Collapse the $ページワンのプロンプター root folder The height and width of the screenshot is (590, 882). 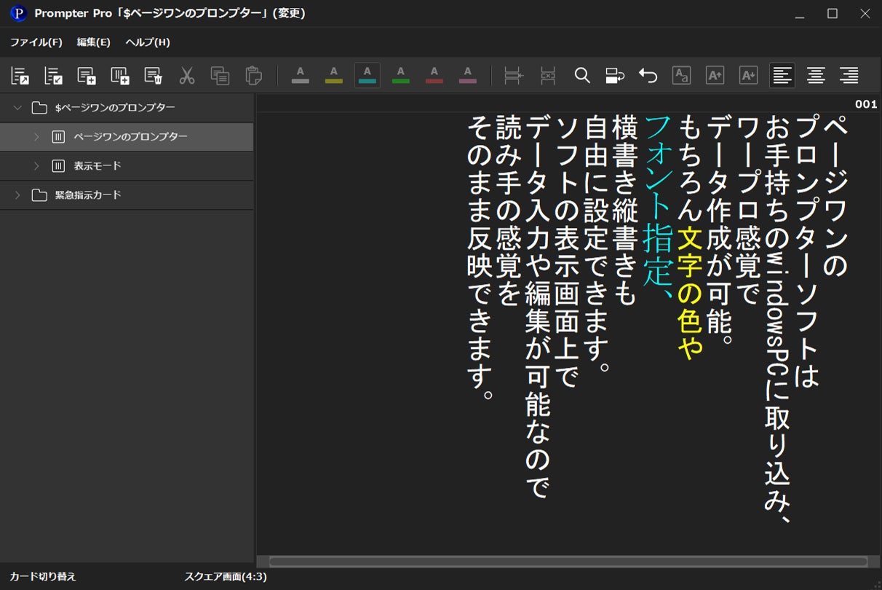click(x=18, y=108)
